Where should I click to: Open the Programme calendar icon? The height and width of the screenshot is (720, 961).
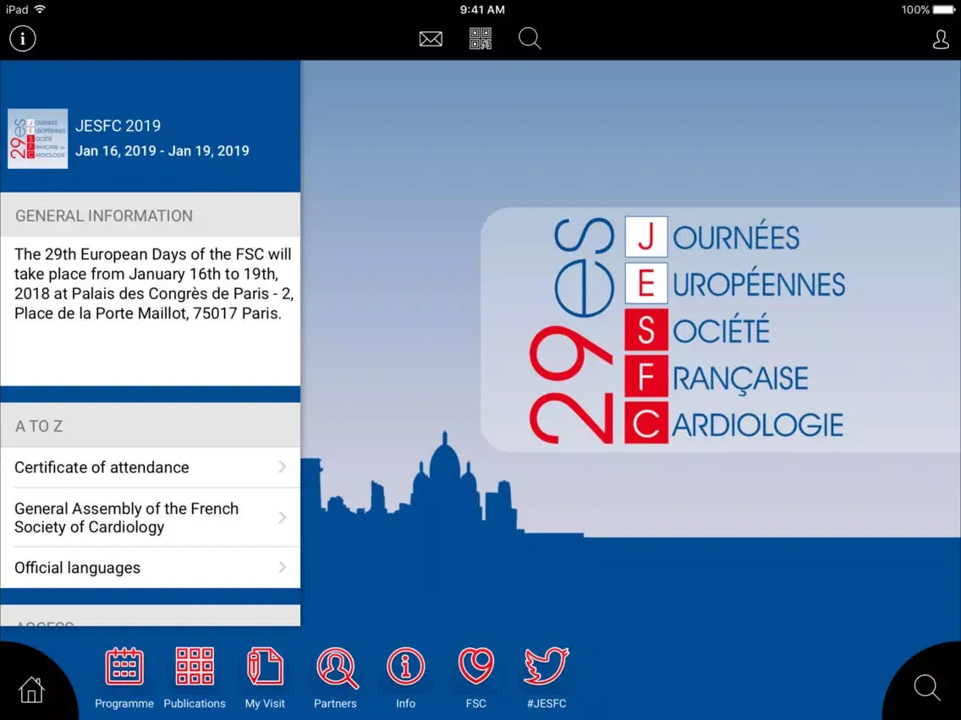click(124, 666)
